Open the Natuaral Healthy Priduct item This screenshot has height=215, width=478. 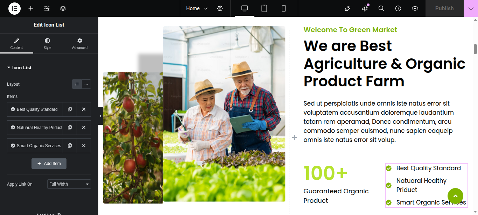coord(35,128)
